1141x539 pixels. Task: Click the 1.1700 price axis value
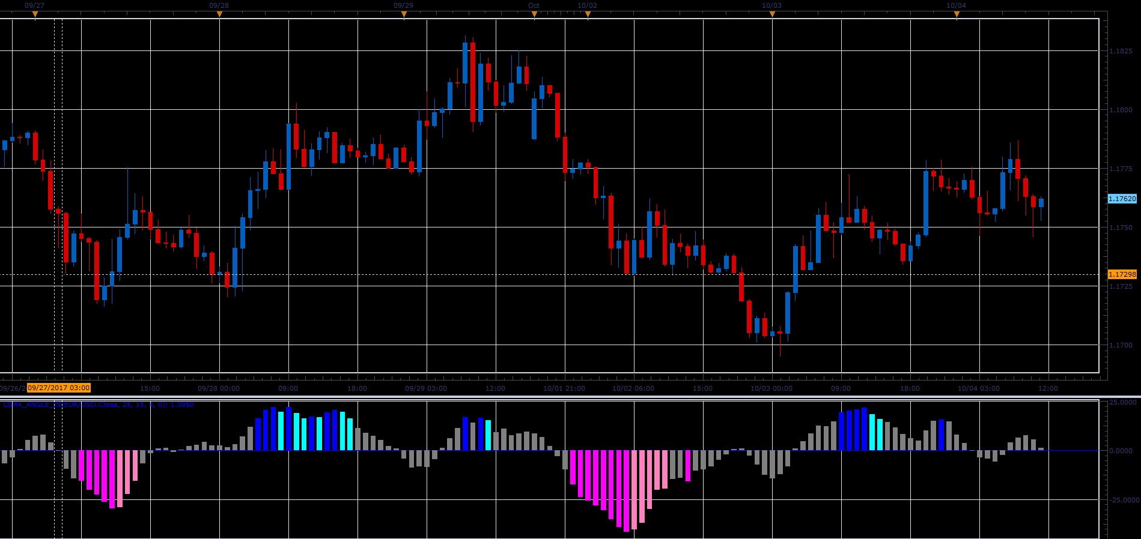[1121, 346]
